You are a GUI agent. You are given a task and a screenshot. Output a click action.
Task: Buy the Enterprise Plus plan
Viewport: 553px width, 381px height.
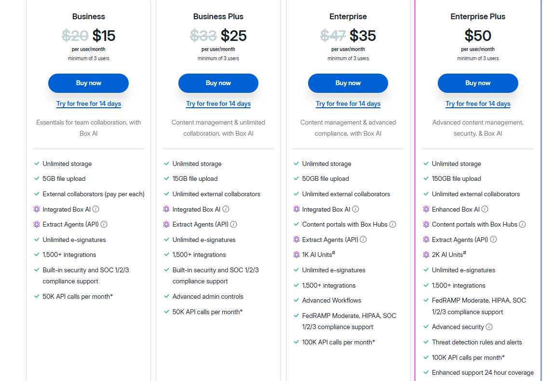pyautogui.click(x=478, y=83)
